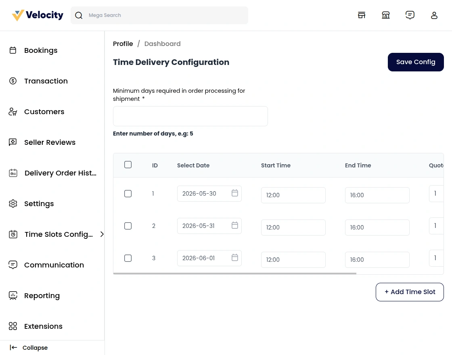Click the Quota field in row 2
Screen dimensions: 452x355
pos(436,226)
